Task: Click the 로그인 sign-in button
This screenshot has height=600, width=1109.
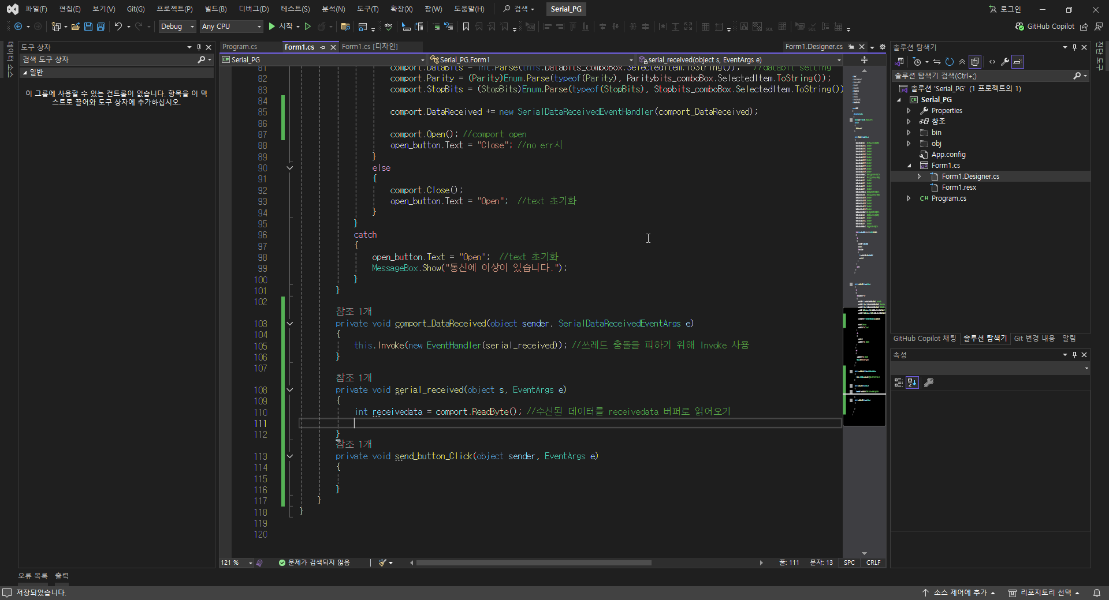Action: pos(1005,9)
